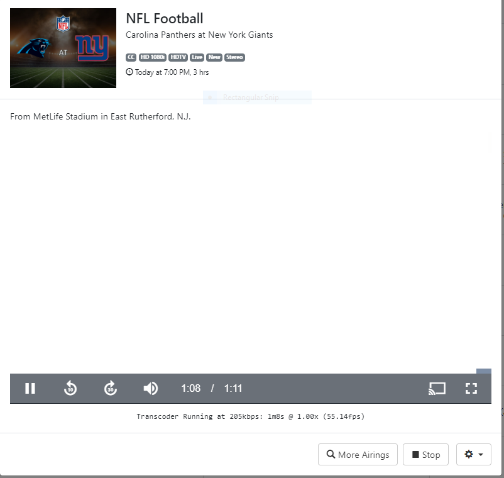Click the CC badge
504x478 pixels.
131,57
